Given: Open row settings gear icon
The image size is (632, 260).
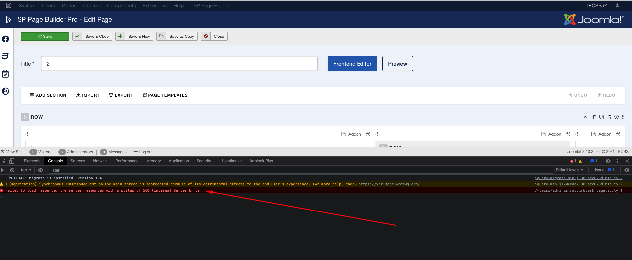Looking at the screenshot, I should [x=616, y=117].
